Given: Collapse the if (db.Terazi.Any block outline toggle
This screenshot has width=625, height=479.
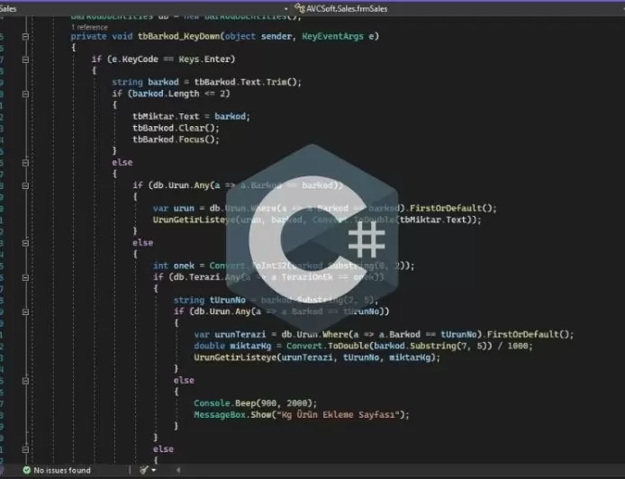Looking at the screenshot, I should click(25, 277).
